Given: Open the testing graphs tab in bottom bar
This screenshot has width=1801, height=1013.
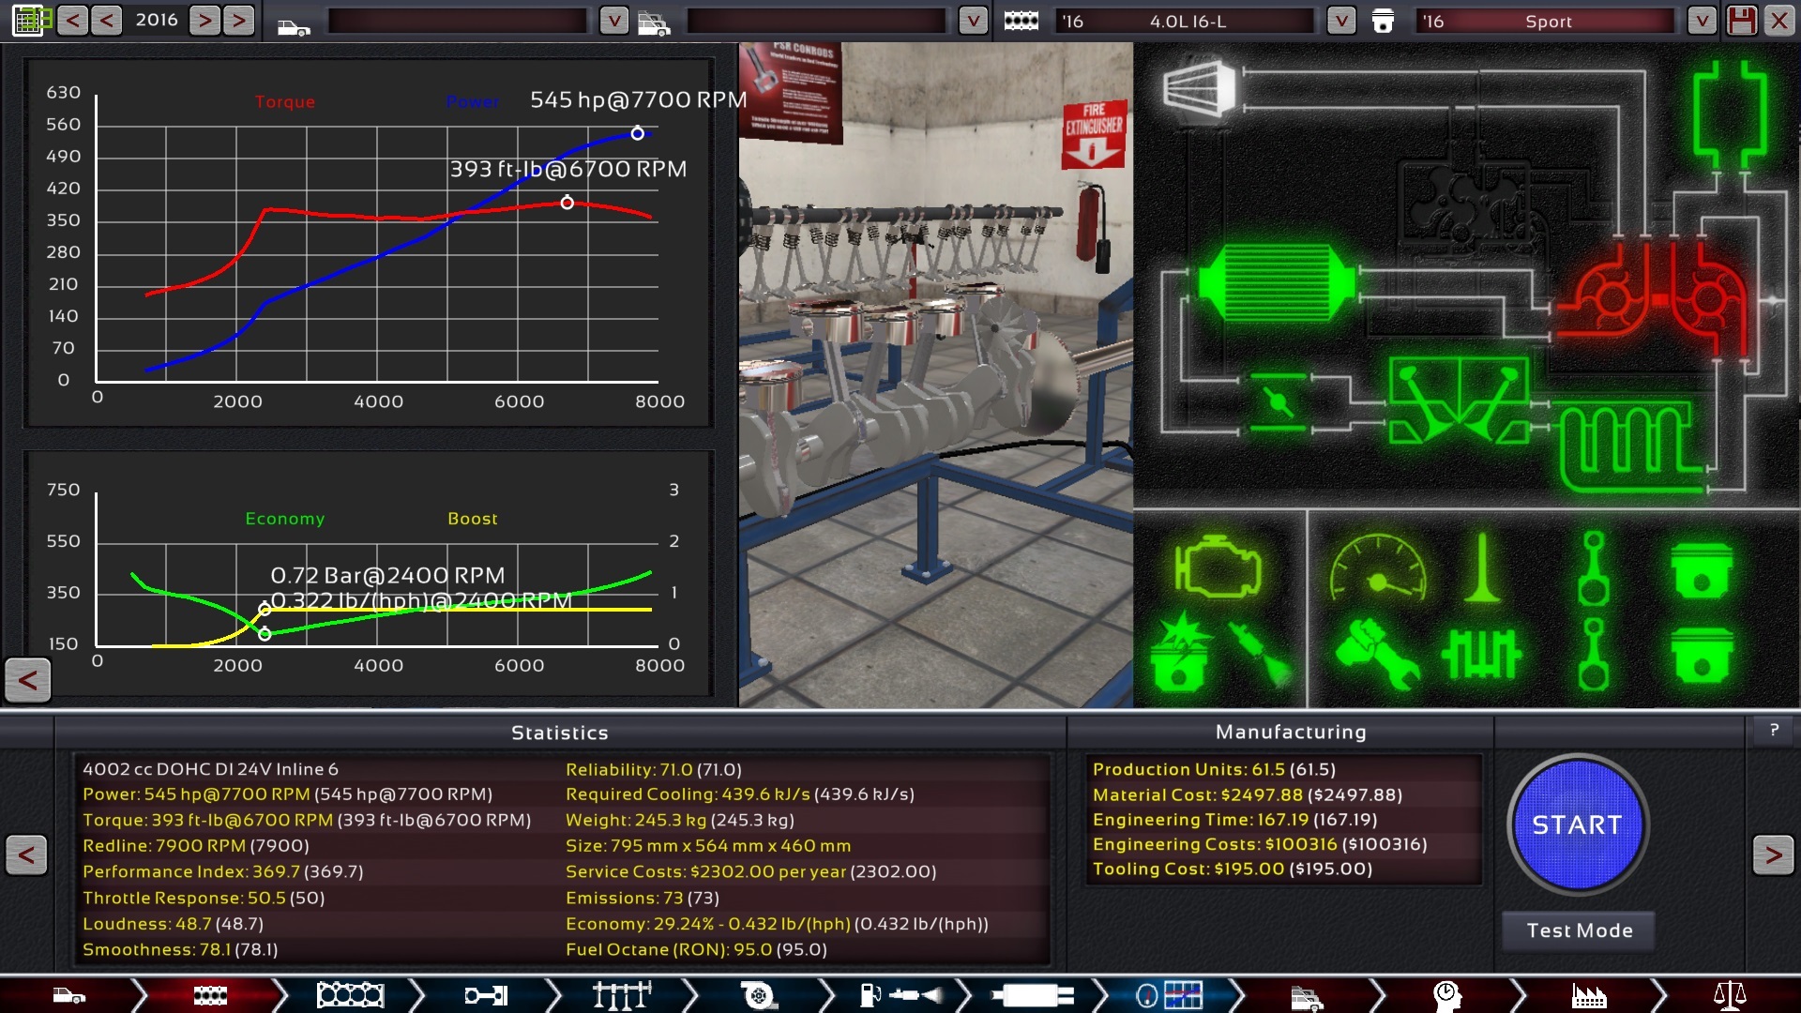Looking at the screenshot, I should click(x=1169, y=995).
